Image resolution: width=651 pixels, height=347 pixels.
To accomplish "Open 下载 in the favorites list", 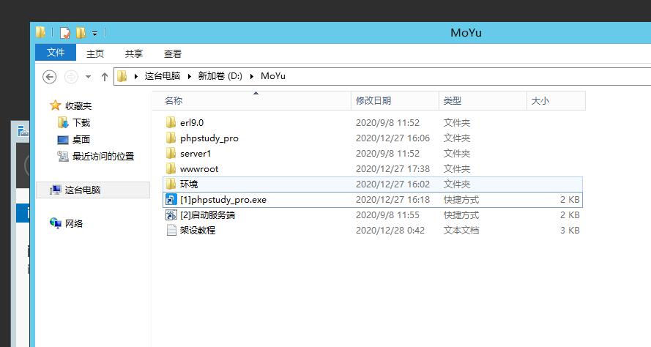I will (x=81, y=123).
